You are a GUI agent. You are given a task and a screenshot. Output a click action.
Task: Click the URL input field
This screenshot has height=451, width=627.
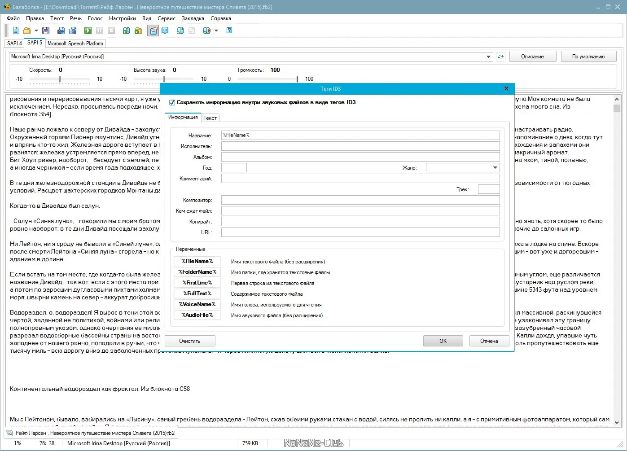point(360,232)
